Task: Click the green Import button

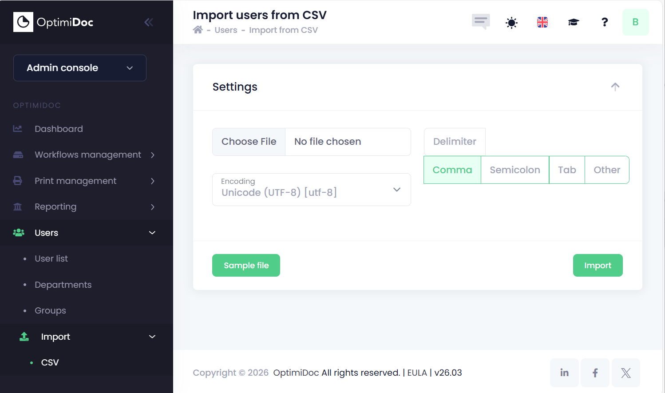Action: coord(598,265)
